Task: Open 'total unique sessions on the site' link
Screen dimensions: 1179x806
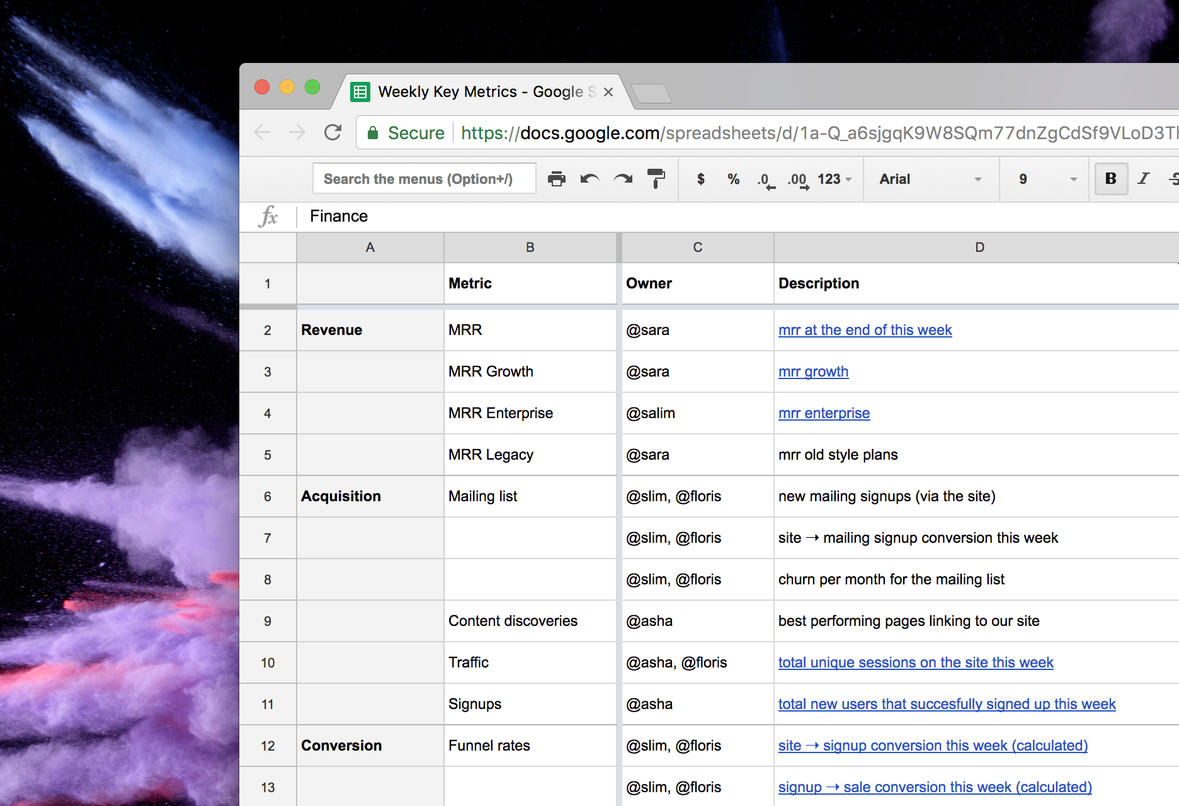Action: 915,662
